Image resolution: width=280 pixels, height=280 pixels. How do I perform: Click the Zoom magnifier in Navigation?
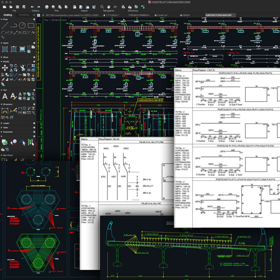pos(102,7)
